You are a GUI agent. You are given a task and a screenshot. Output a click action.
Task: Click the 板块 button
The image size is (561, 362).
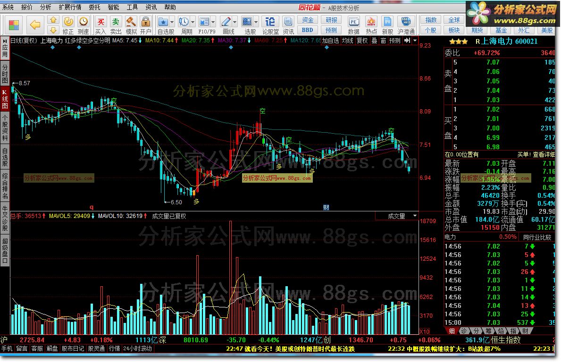[454, 30]
